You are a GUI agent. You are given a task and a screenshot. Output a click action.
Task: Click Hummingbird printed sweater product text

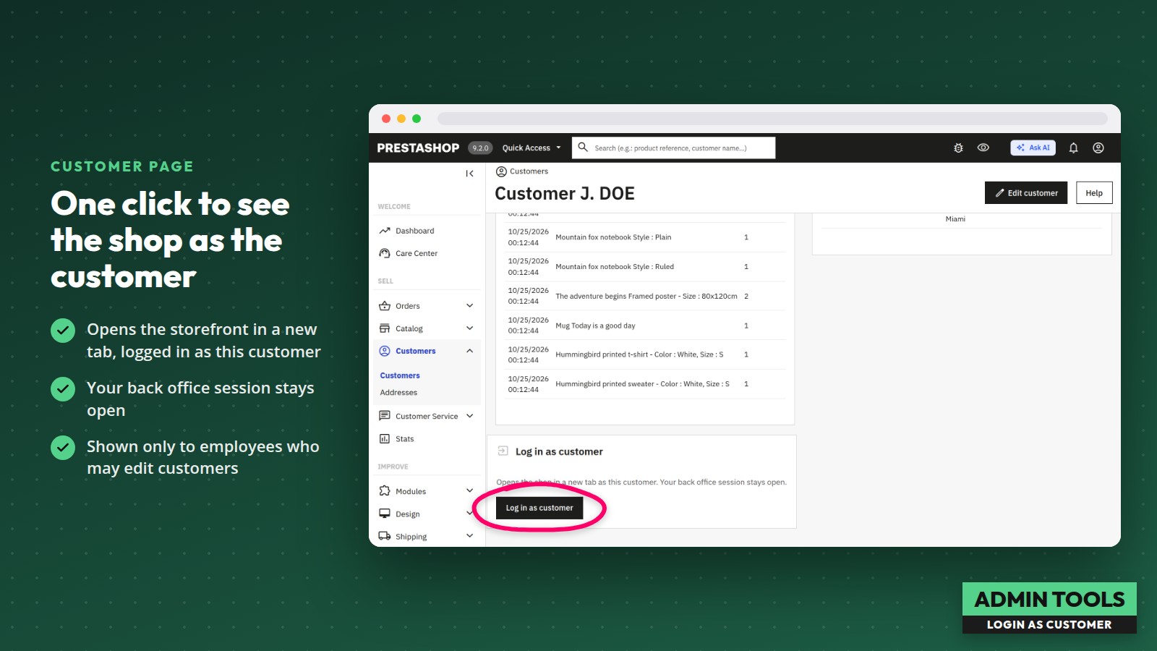[642, 384]
